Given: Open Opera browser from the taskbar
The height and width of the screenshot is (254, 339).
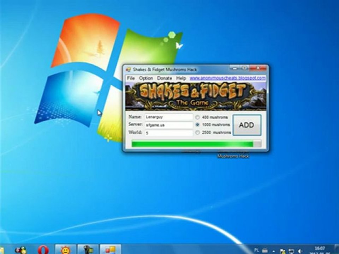Looking at the screenshot, I should click(x=43, y=250).
